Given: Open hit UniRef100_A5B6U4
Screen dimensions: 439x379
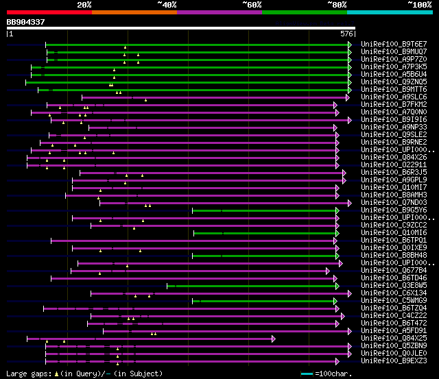Looking at the screenshot, I should click(394, 75).
